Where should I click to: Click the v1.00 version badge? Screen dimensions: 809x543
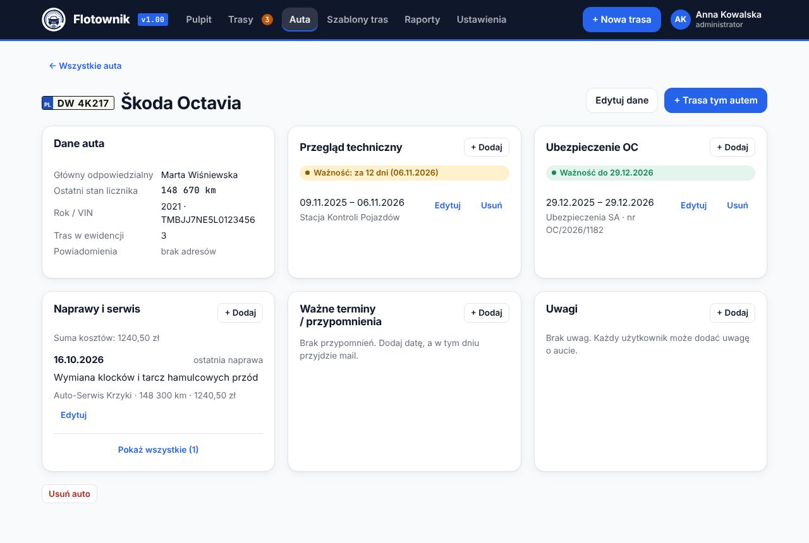click(x=153, y=20)
